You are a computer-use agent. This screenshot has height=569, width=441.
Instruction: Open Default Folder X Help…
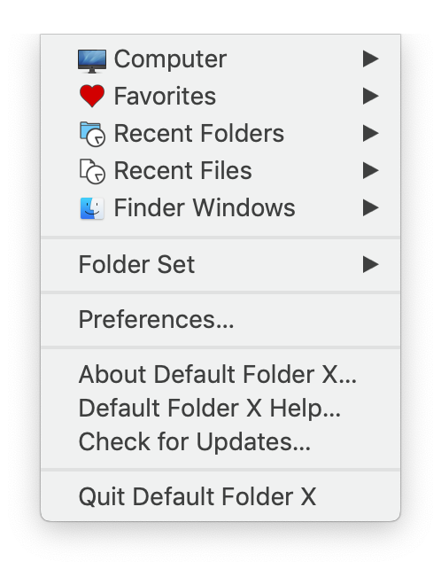tap(210, 409)
